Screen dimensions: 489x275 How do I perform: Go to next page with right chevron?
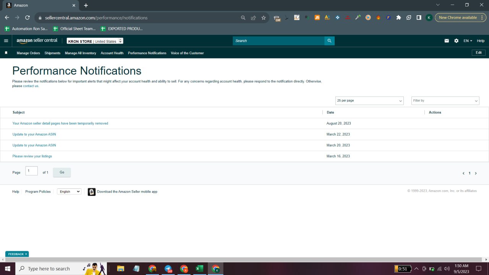point(476,173)
